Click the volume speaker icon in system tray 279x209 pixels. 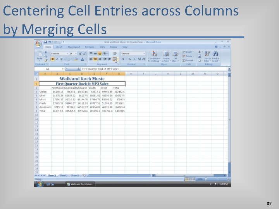[x=216, y=184]
